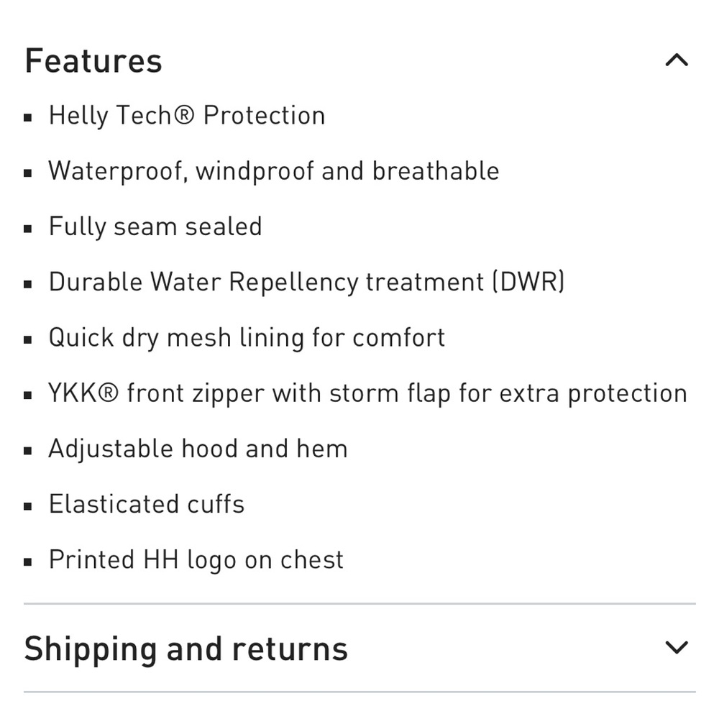Click the Features section heading

pyautogui.click(x=93, y=60)
